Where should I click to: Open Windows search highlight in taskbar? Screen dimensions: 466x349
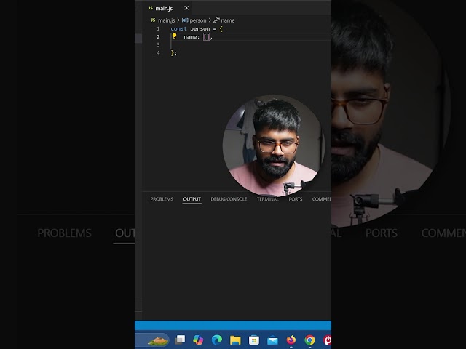coord(158,340)
